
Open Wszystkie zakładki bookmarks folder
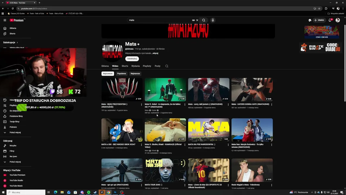coord(336,13)
